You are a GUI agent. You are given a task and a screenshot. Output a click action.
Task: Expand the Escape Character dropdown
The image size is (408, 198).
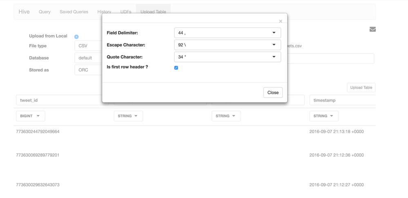tap(227, 45)
